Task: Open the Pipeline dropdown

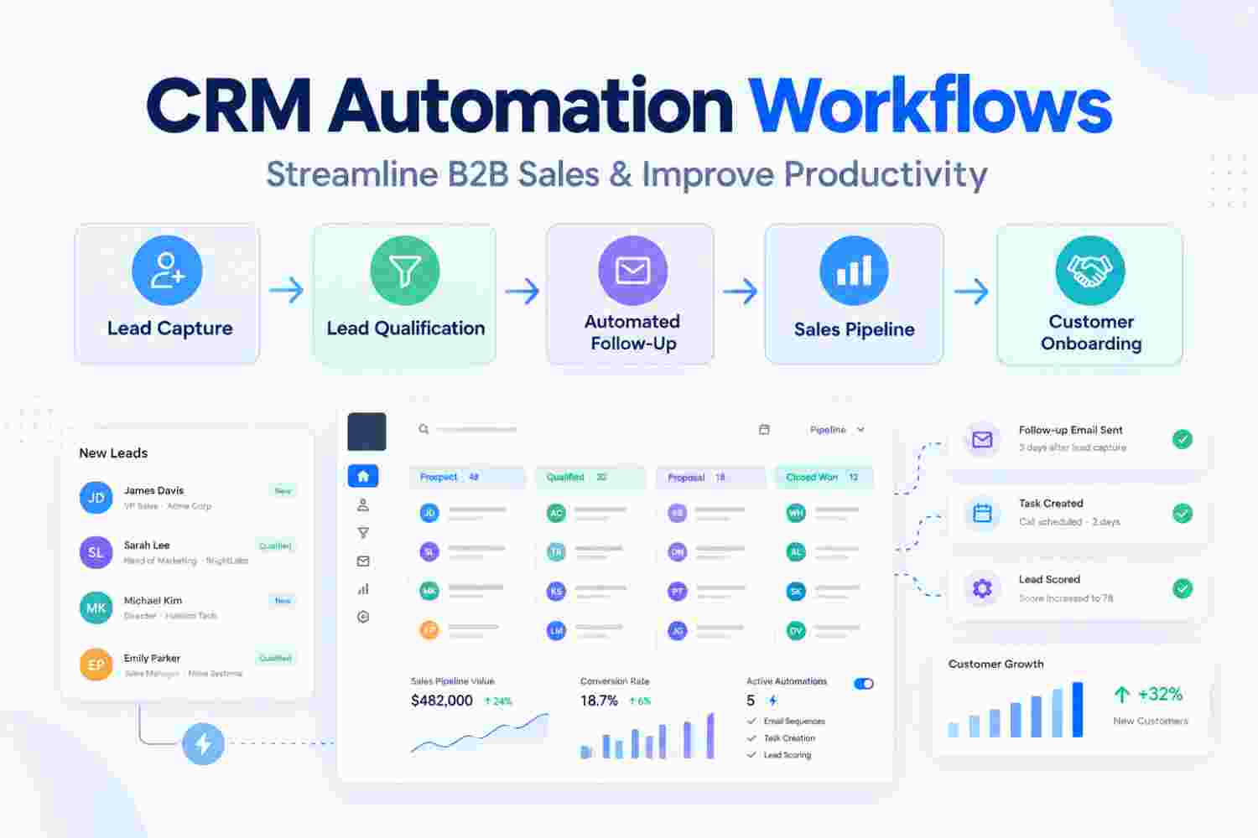Action: pyautogui.click(x=837, y=429)
